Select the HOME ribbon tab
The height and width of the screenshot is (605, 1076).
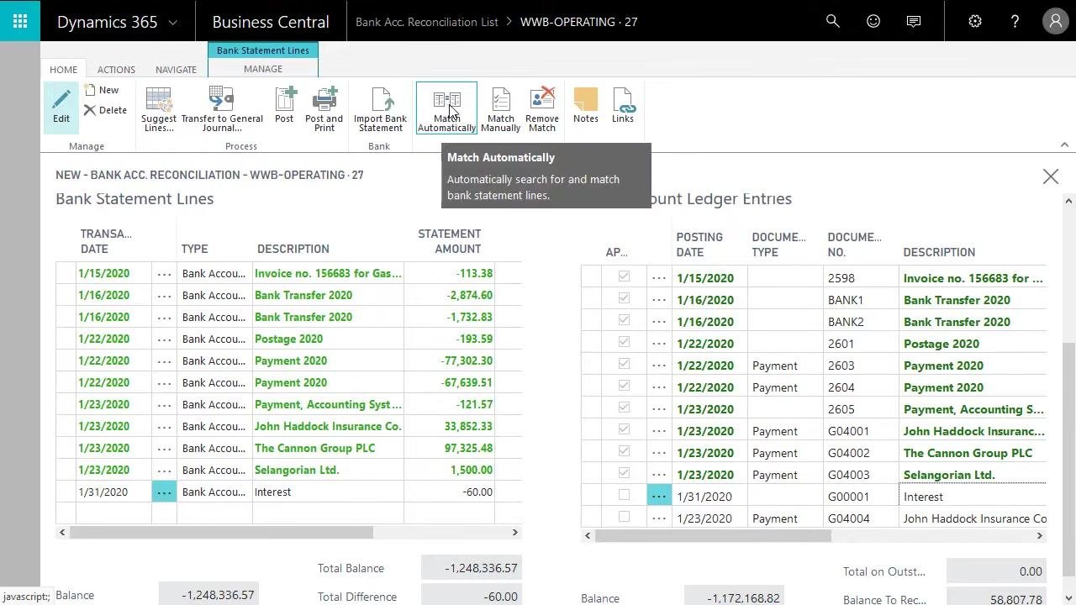coord(63,70)
